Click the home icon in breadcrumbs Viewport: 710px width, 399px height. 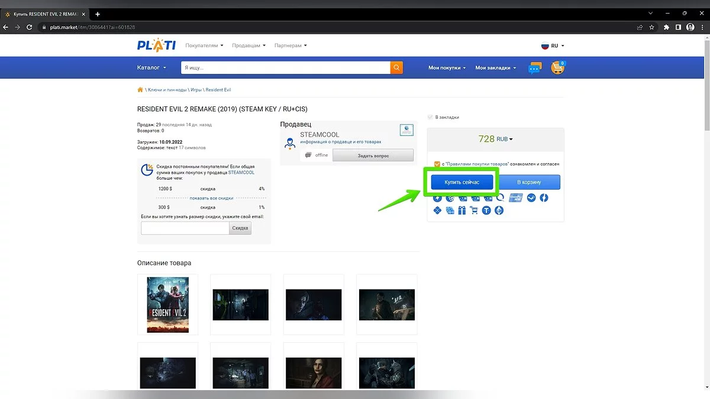tap(140, 90)
